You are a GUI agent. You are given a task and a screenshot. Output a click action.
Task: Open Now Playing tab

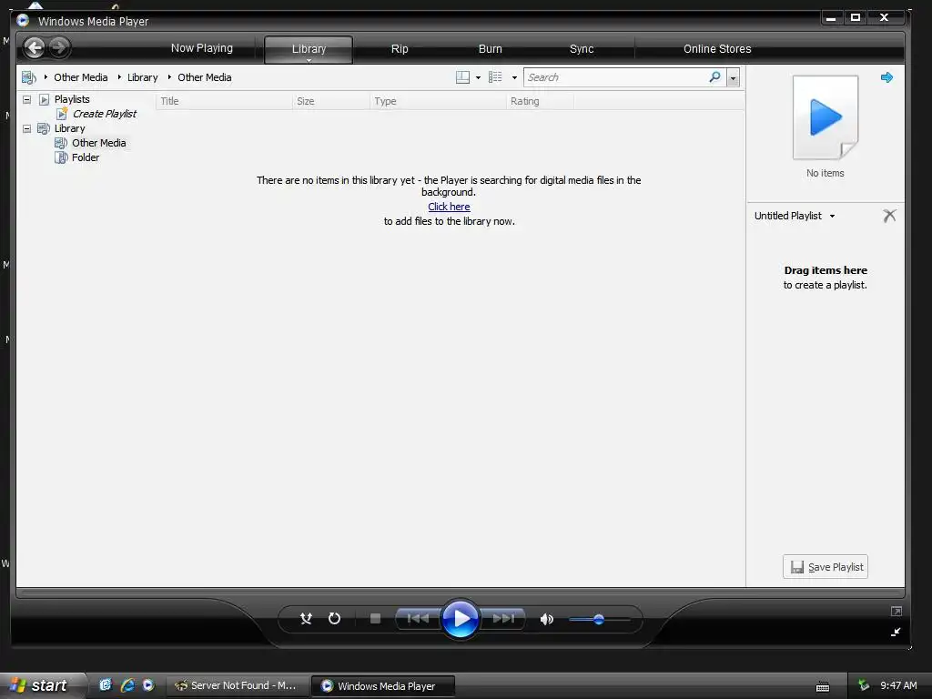pos(202,48)
